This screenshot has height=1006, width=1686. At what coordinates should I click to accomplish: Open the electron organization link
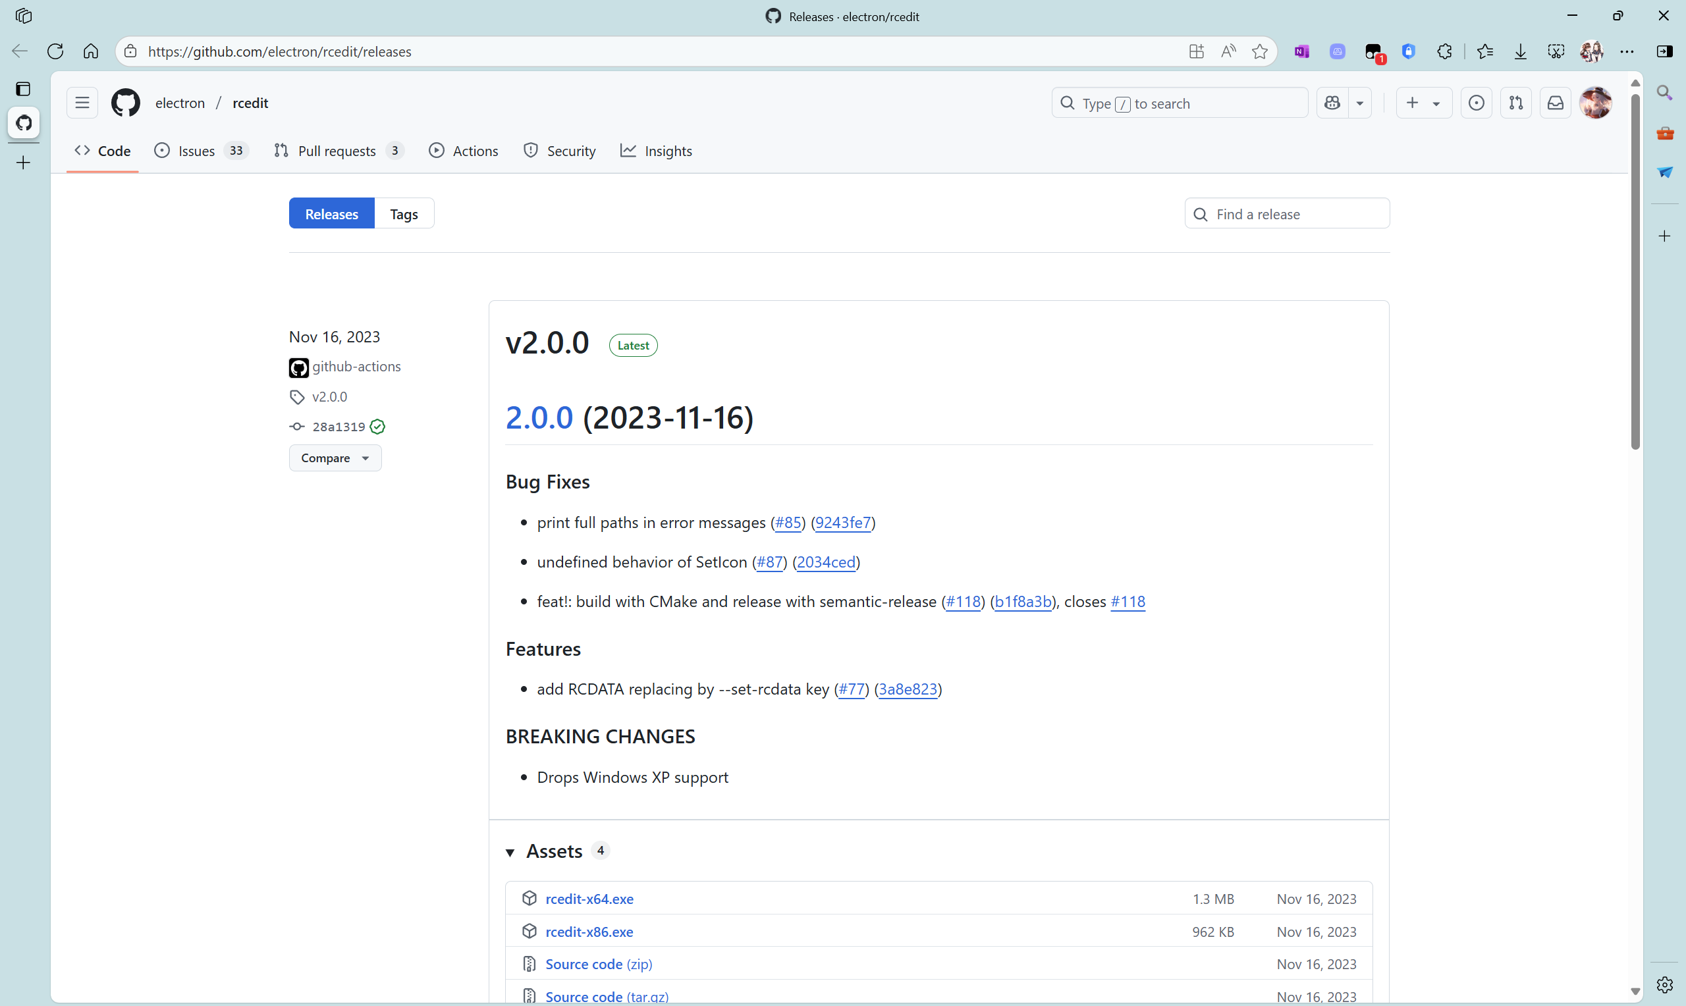pyautogui.click(x=180, y=103)
